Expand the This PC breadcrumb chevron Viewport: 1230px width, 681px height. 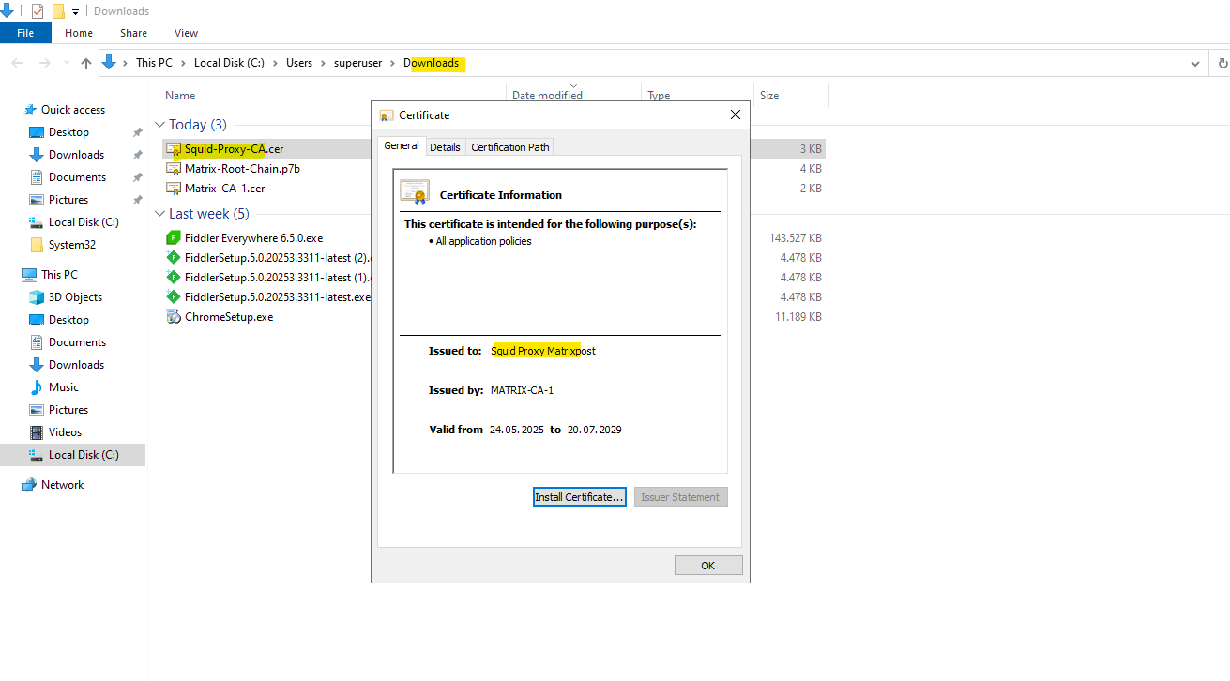[184, 63]
